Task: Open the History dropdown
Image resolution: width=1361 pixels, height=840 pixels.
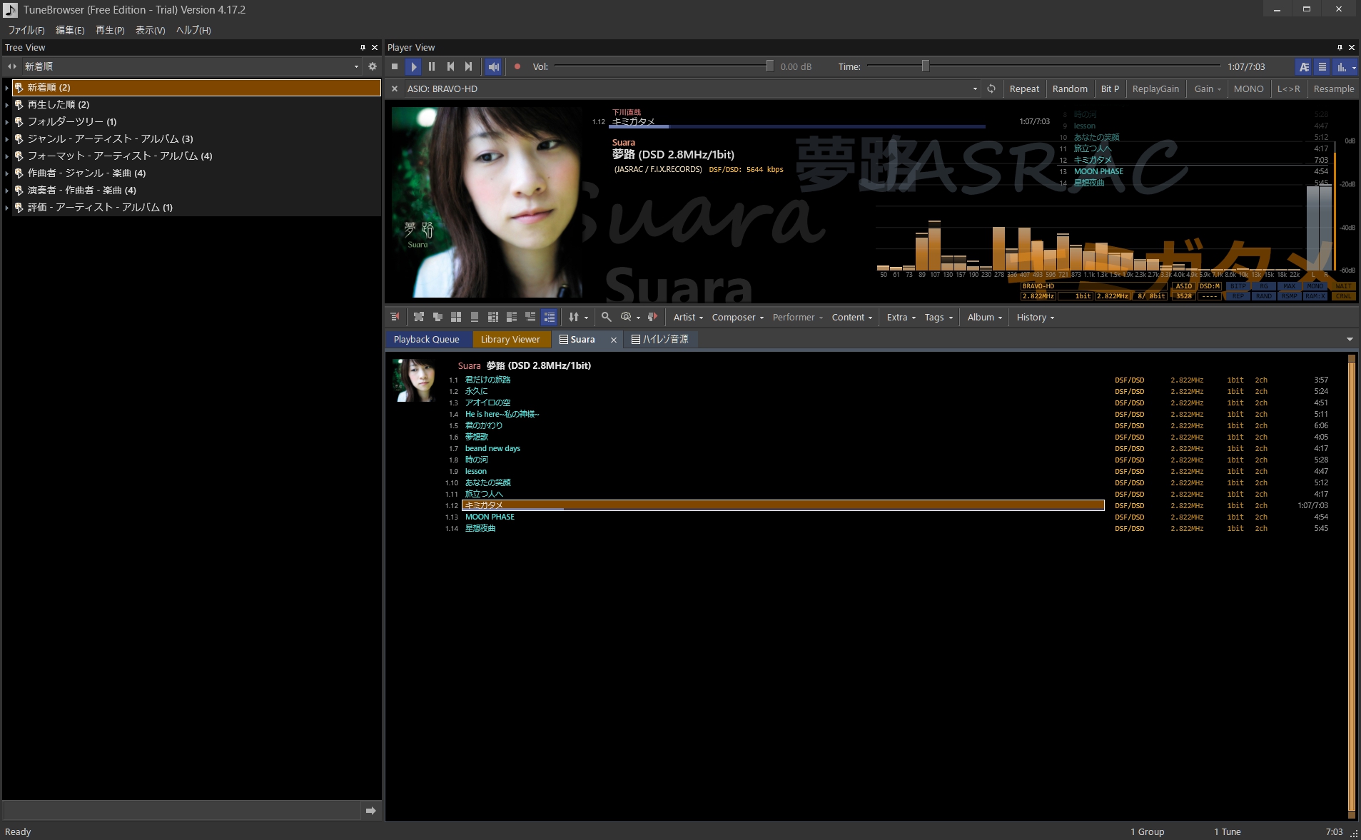Action: pyautogui.click(x=1035, y=317)
